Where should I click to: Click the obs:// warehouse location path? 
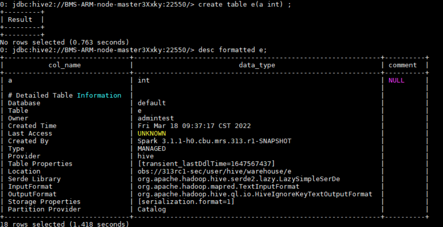pos(214,172)
